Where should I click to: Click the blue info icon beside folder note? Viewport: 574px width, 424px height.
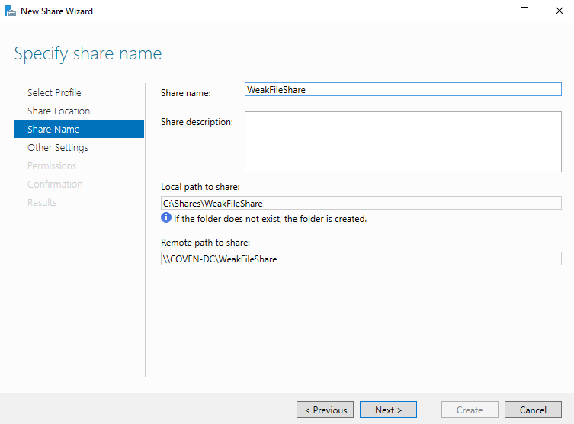click(166, 218)
